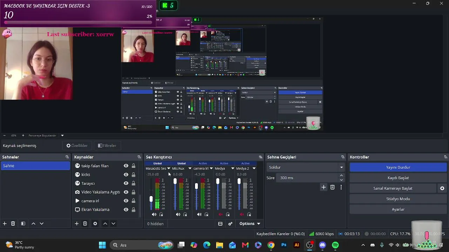
Task: Add a scene transition with plus icon
Action: (324, 187)
